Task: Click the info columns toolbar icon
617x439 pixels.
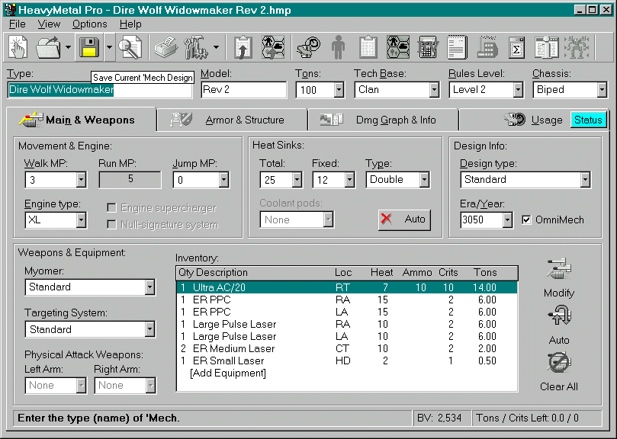Action: pyautogui.click(x=546, y=47)
